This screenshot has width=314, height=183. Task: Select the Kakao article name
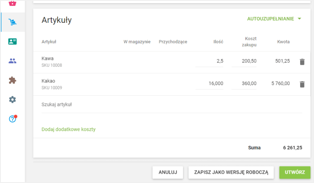click(48, 81)
